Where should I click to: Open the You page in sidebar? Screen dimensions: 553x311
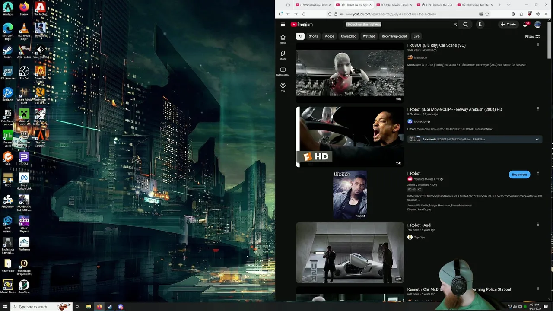(283, 87)
